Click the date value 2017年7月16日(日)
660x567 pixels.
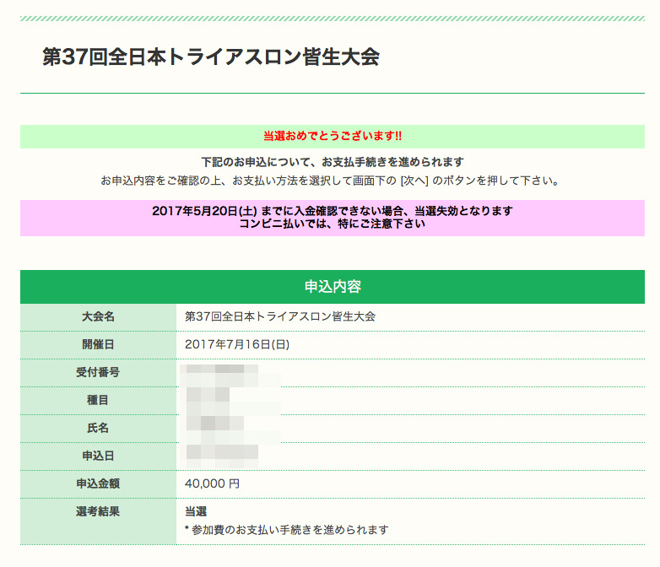(237, 344)
